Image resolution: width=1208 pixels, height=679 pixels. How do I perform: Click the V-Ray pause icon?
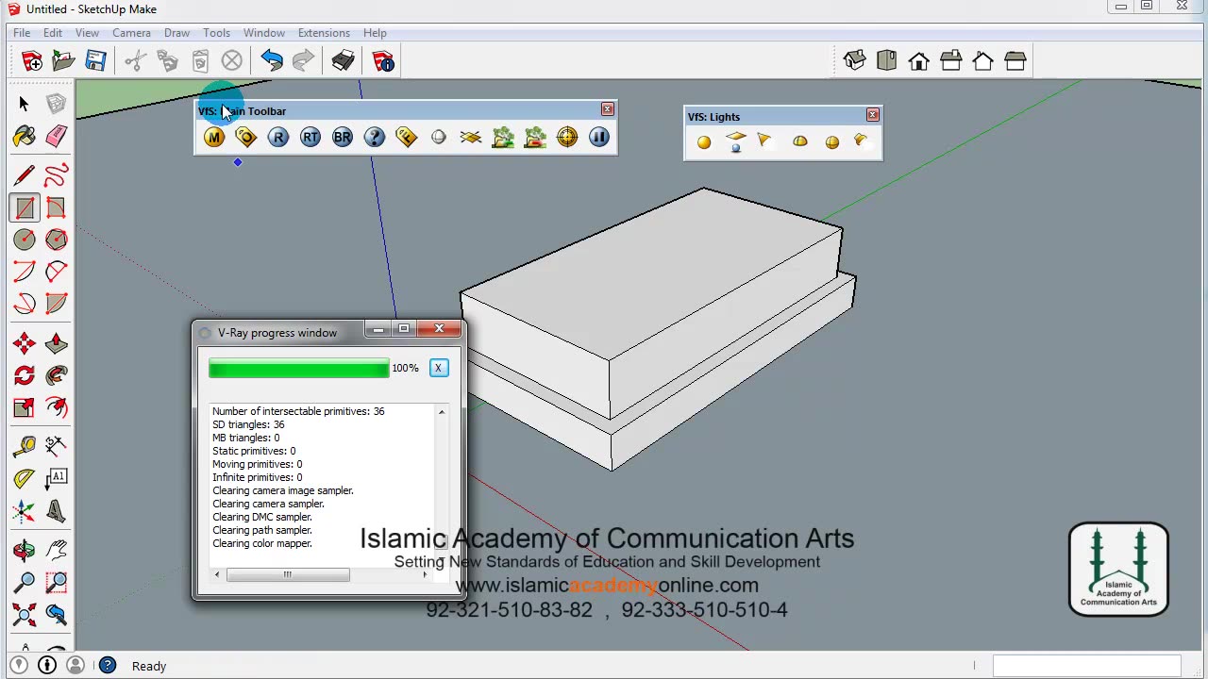[599, 138]
